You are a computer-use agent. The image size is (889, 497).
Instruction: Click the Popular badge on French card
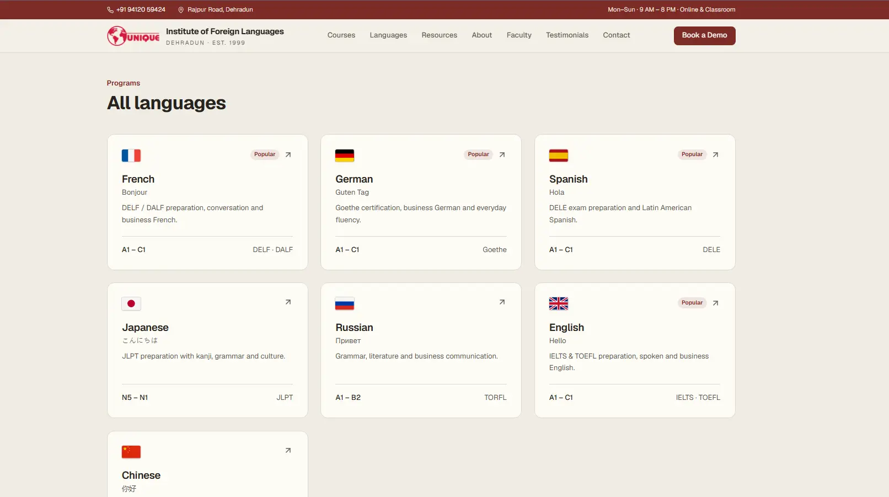pos(265,154)
